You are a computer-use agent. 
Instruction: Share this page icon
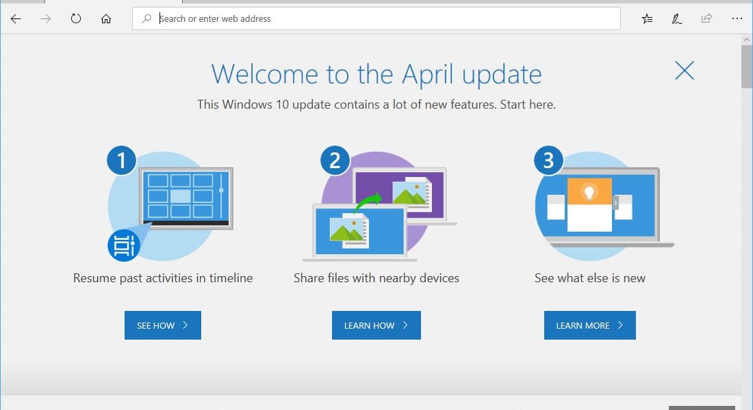pos(706,18)
